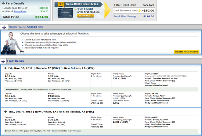Open the Taxes/Fees link
The image size is (202, 136).
point(20,11)
